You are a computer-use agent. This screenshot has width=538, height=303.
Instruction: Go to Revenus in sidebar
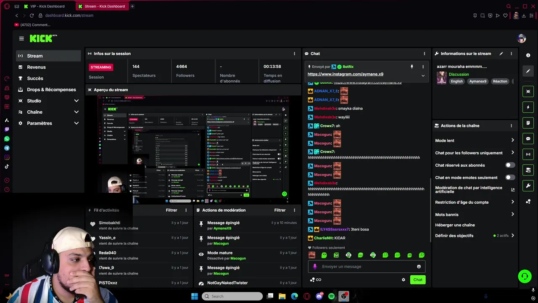pyautogui.click(x=48, y=67)
